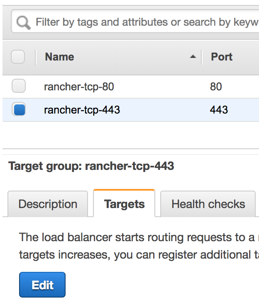The width and height of the screenshot is (259, 305).
Task: Click port 443 cell in selected row
Action: click(219, 110)
